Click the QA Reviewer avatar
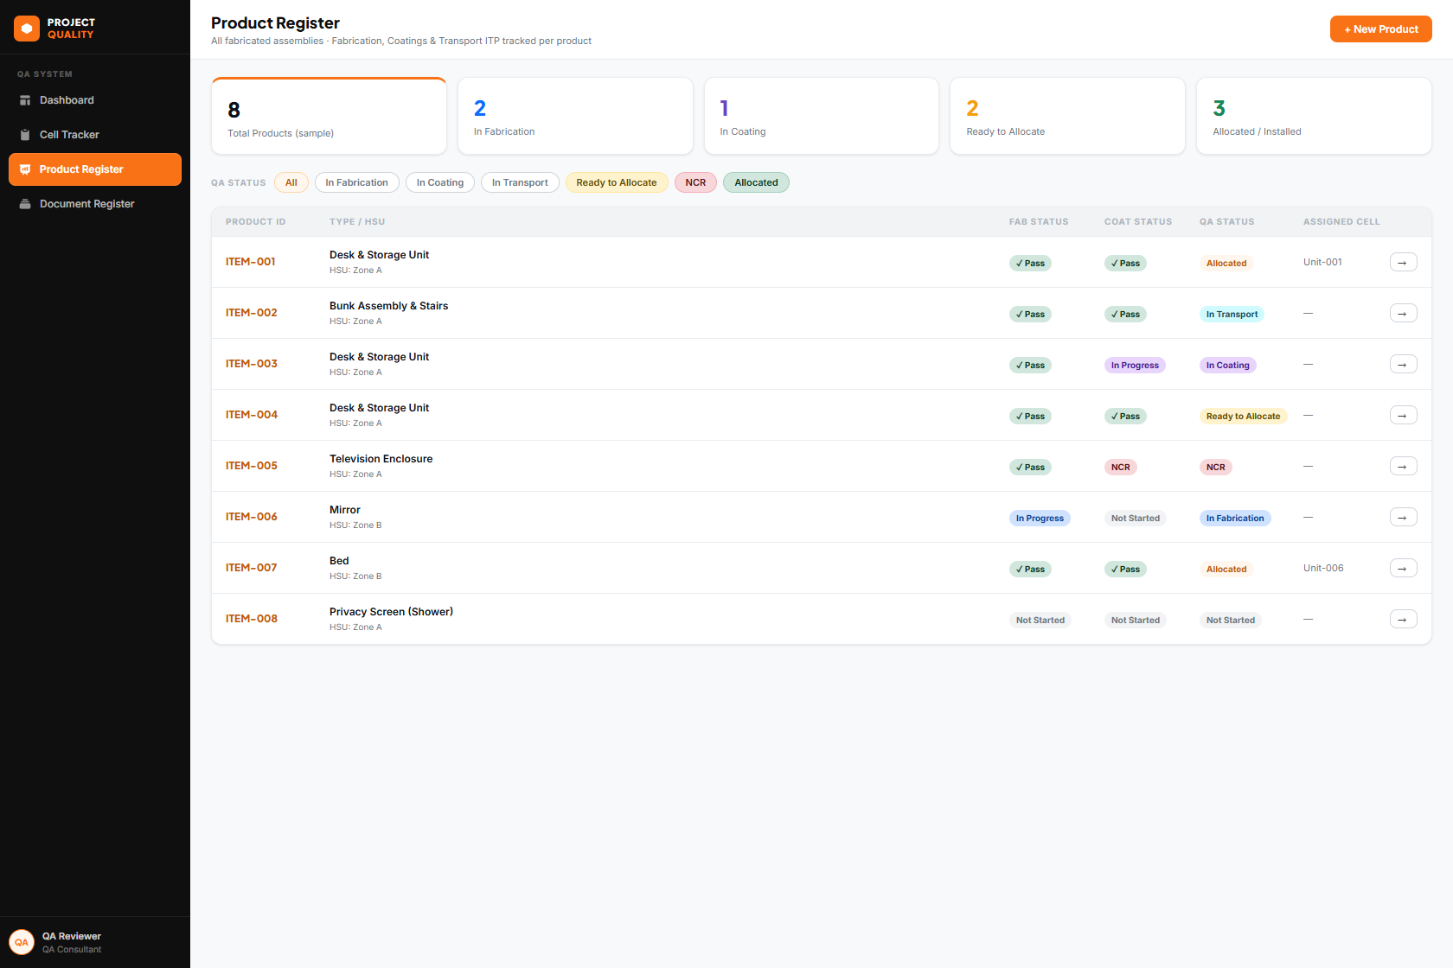 point(22,942)
